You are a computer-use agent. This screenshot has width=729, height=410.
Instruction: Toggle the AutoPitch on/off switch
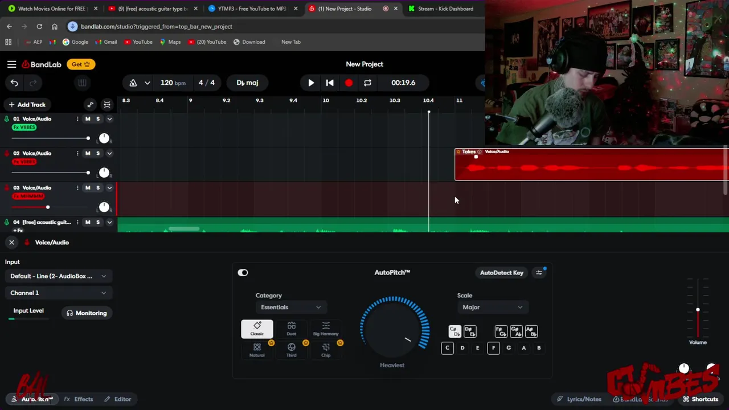[x=243, y=273]
